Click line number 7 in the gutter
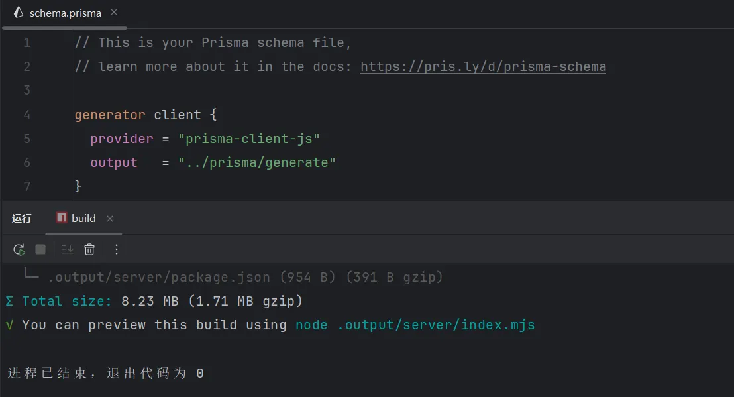The image size is (734, 397). 26,186
